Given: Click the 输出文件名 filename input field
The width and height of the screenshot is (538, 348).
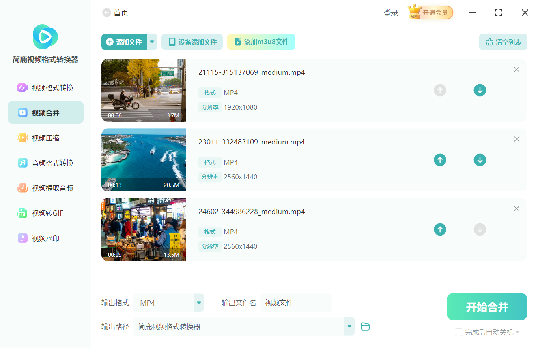Looking at the screenshot, I should click(296, 302).
